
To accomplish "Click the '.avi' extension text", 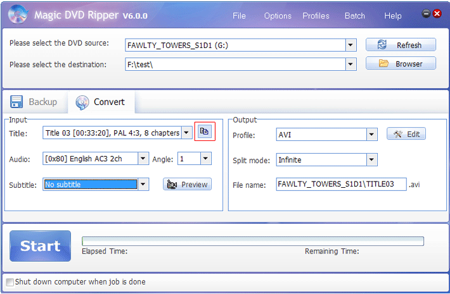I will pos(414,185).
